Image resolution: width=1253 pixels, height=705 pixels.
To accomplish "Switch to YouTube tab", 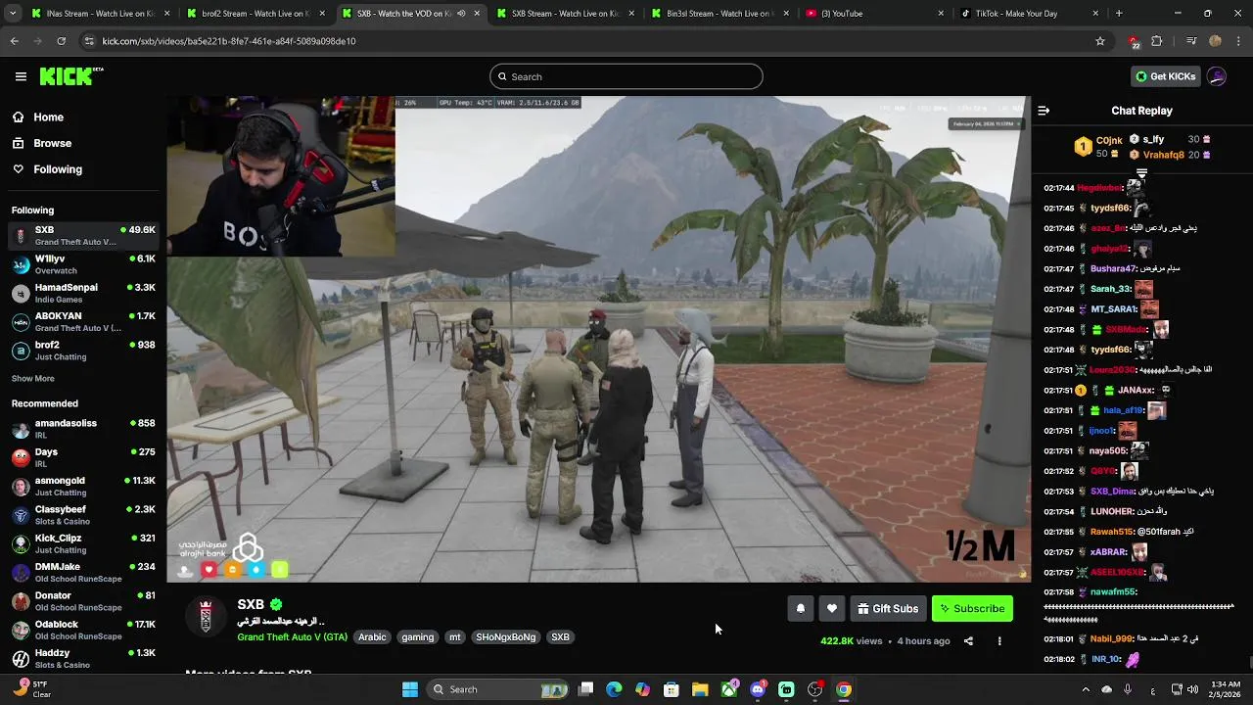I will [x=874, y=14].
